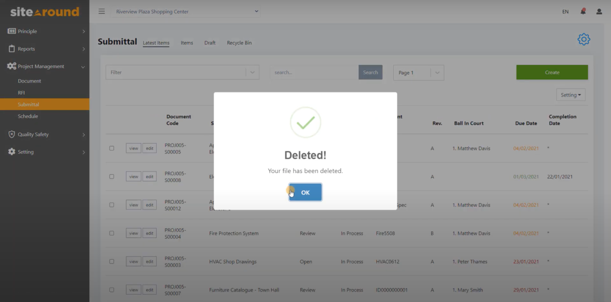611x302 pixels.
Task: Click the 22/01/2021 completion date
Action: pos(560,177)
